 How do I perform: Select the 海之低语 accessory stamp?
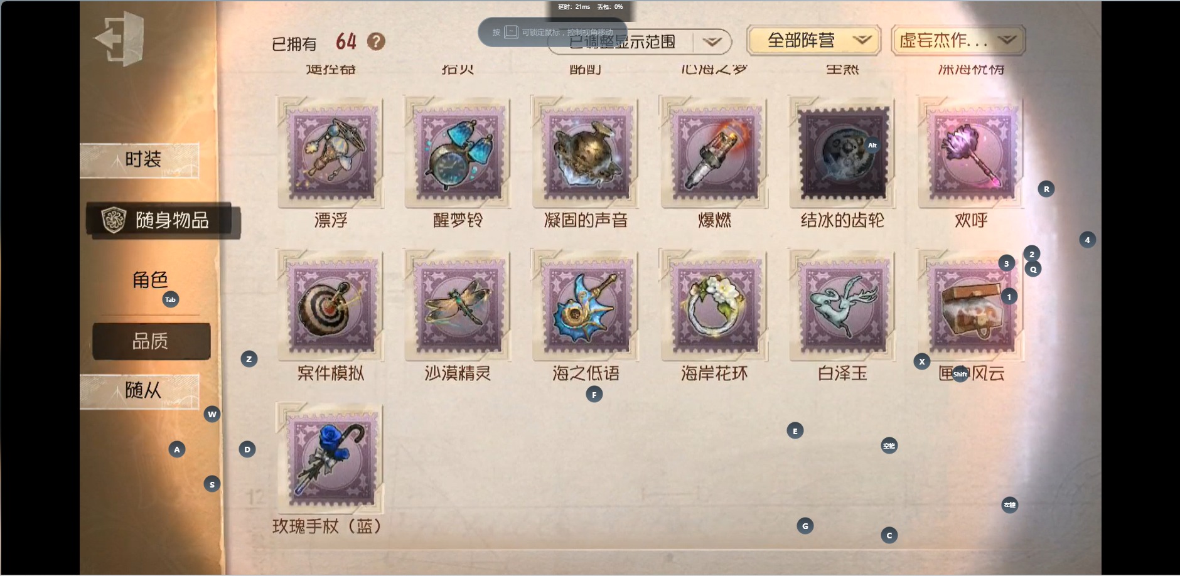click(x=586, y=306)
